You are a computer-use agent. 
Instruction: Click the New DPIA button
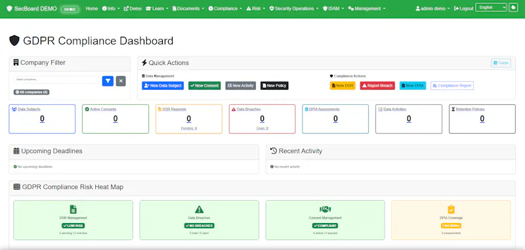pos(413,86)
